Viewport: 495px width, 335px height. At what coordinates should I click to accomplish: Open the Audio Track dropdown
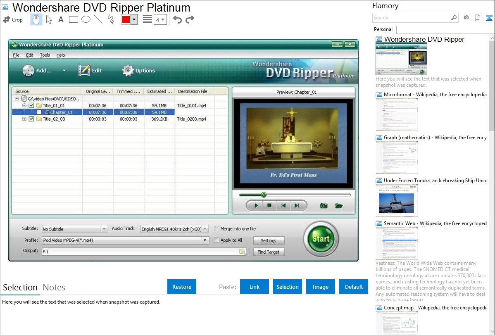[x=175, y=229]
